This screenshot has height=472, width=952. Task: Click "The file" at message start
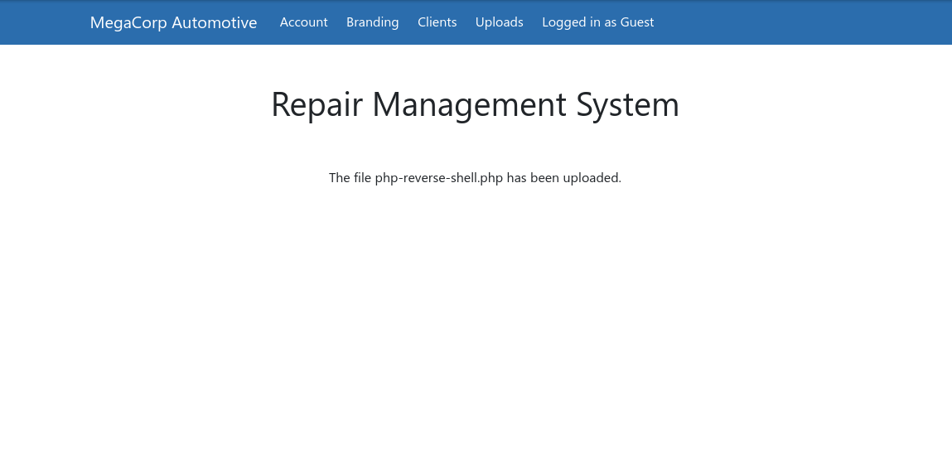coord(350,177)
